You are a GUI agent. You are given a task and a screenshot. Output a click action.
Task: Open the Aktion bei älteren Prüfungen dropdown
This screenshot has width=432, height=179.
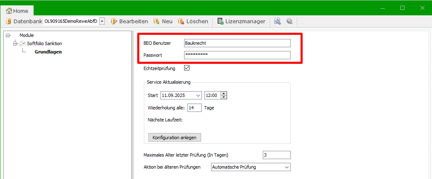(x=286, y=167)
